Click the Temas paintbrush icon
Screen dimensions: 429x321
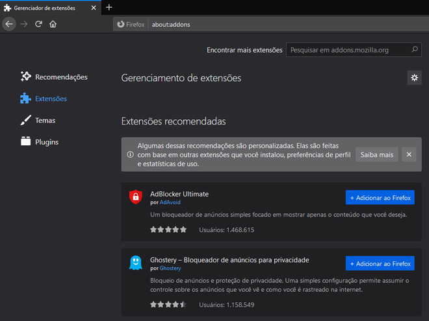point(26,120)
